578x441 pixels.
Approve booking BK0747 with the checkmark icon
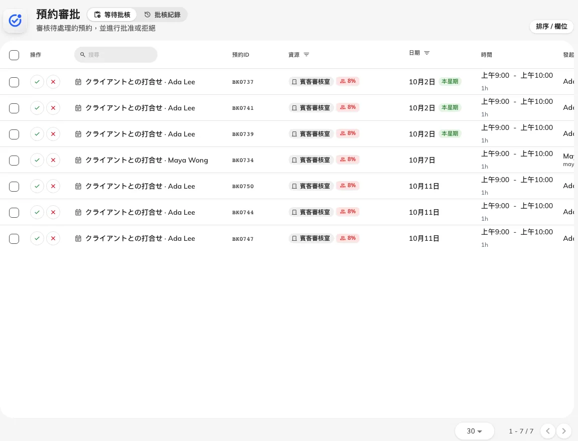pos(37,239)
